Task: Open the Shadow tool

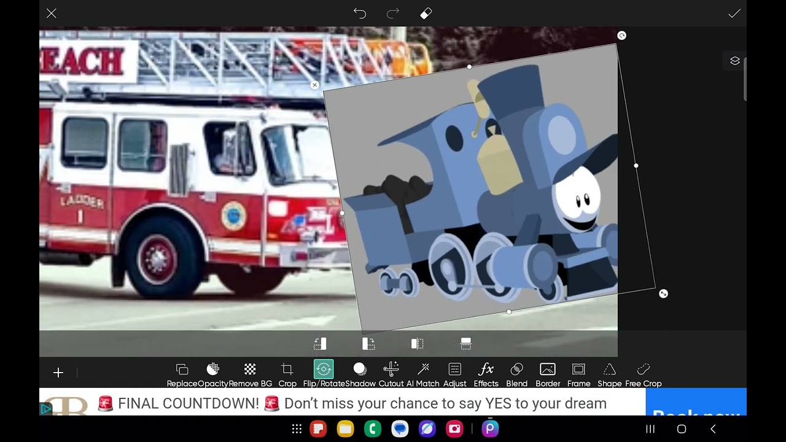Action: click(x=360, y=374)
